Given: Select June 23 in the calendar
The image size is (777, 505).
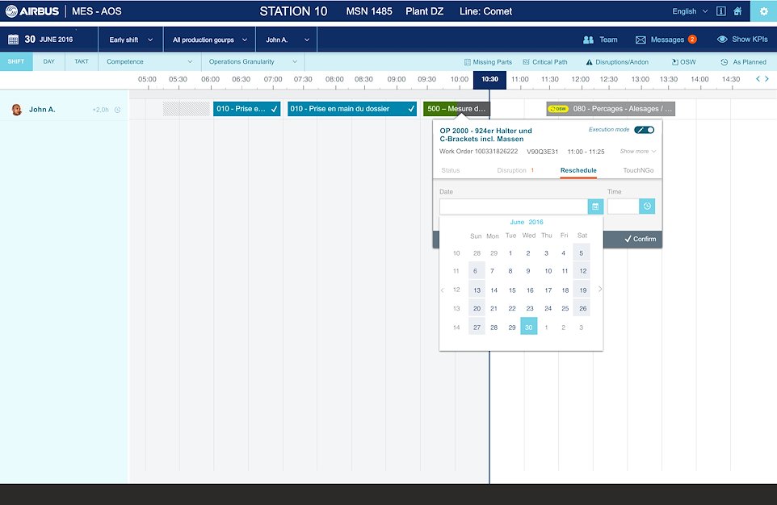Looking at the screenshot, I should (x=529, y=308).
